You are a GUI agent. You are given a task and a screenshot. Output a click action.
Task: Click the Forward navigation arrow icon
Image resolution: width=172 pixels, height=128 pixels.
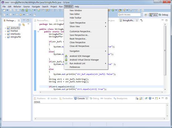(x=27, y=15)
